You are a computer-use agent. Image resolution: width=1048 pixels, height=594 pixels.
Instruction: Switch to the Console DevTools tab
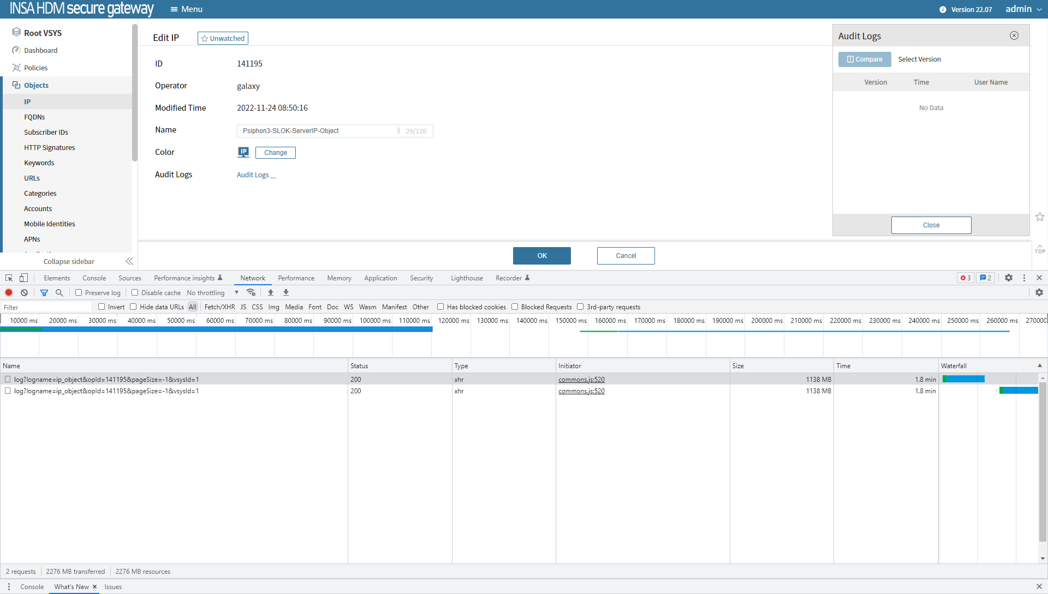click(94, 278)
